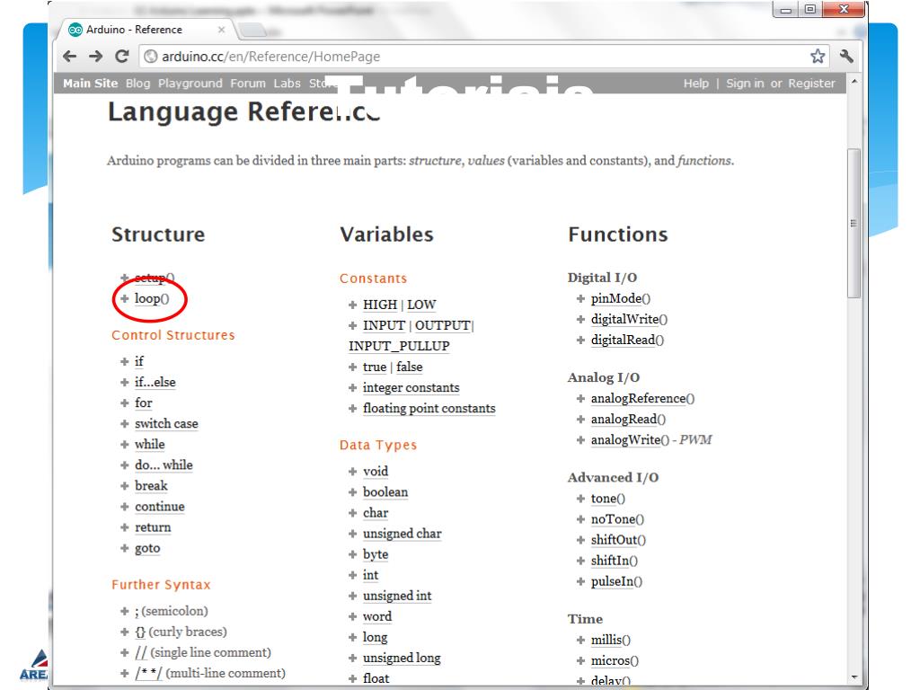This screenshot has width=920, height=690.
Task: Open the Forum nav item
Action: [x=248, y=84]
